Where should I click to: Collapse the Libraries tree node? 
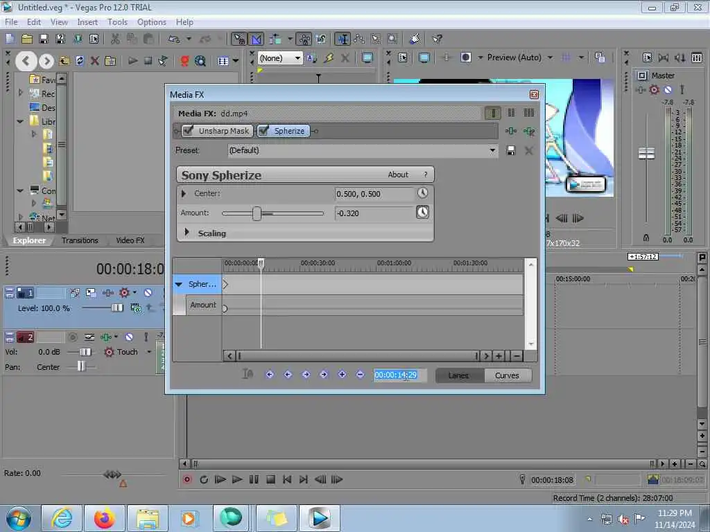[20, 121]
